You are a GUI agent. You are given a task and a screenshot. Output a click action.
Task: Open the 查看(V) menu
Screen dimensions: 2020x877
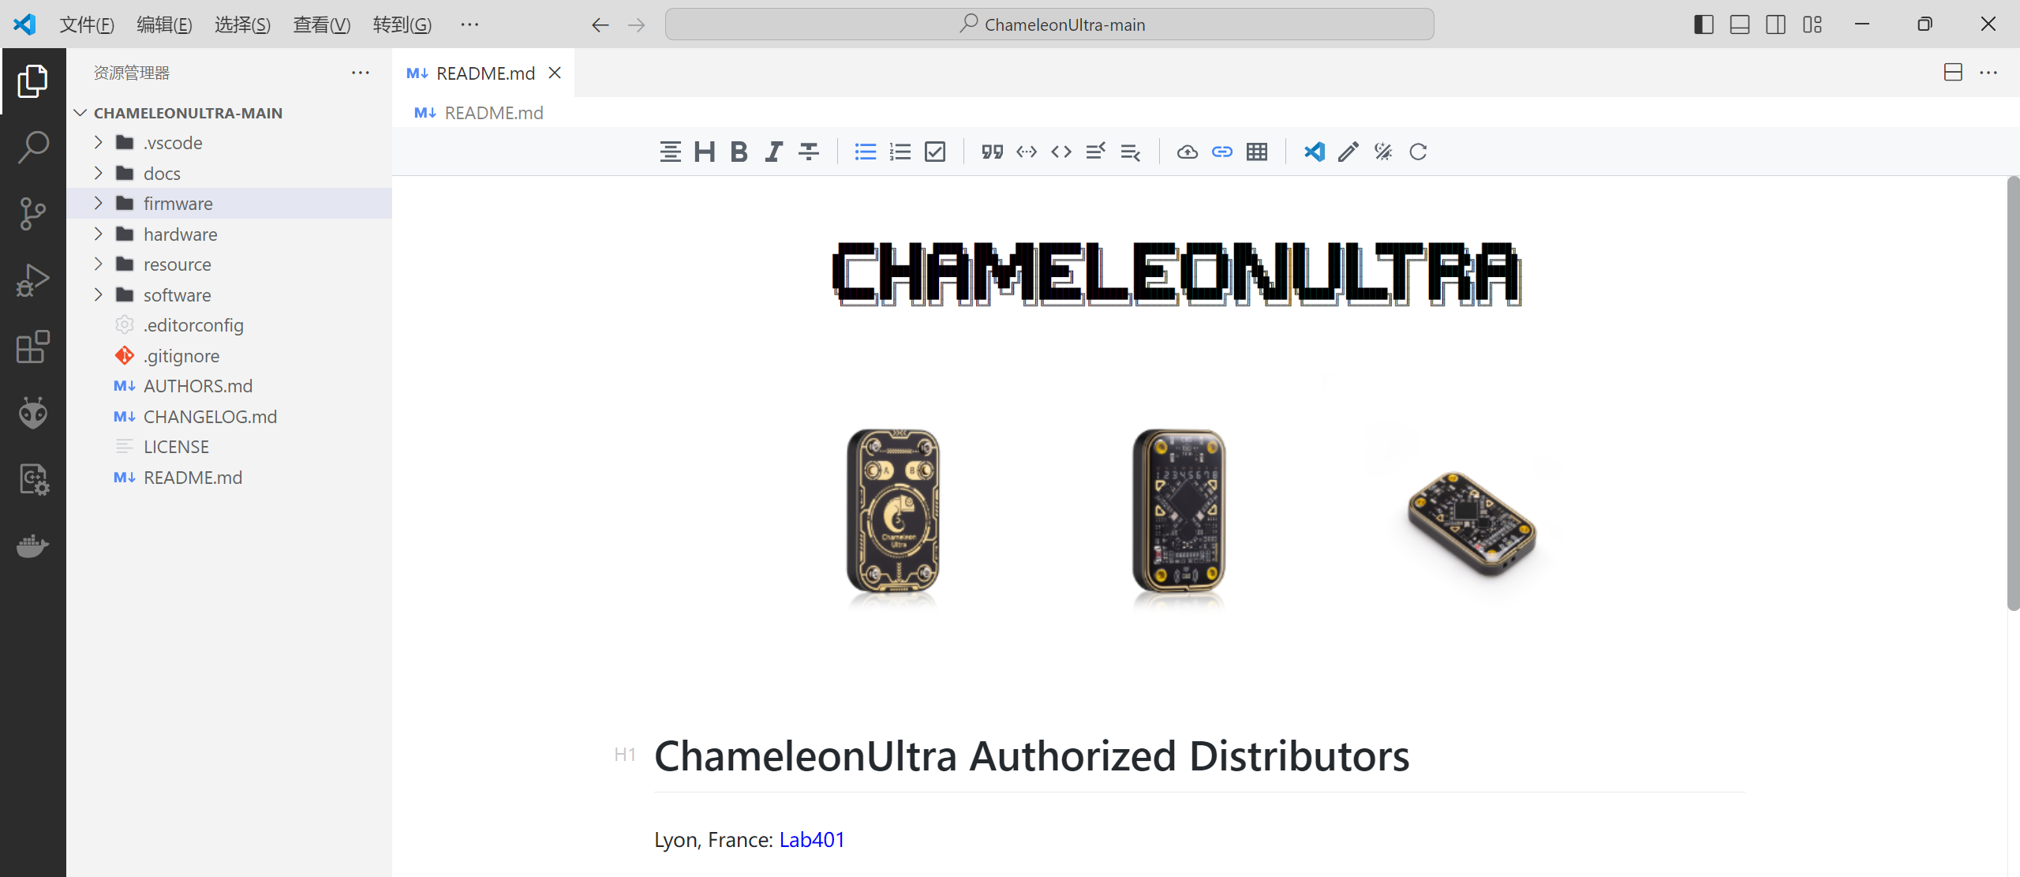pyautogui.click(x=321, y=24)
